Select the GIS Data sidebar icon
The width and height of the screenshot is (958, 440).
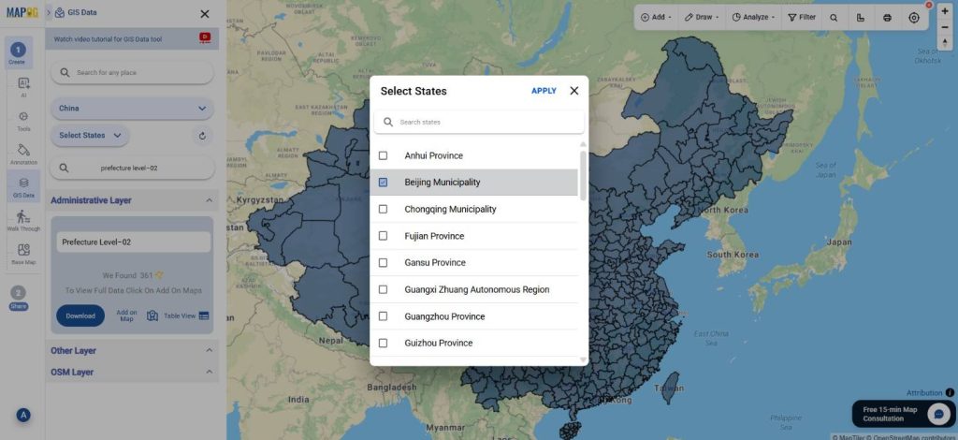point(23,187)
